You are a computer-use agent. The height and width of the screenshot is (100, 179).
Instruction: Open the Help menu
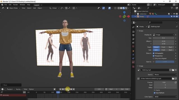29,5
